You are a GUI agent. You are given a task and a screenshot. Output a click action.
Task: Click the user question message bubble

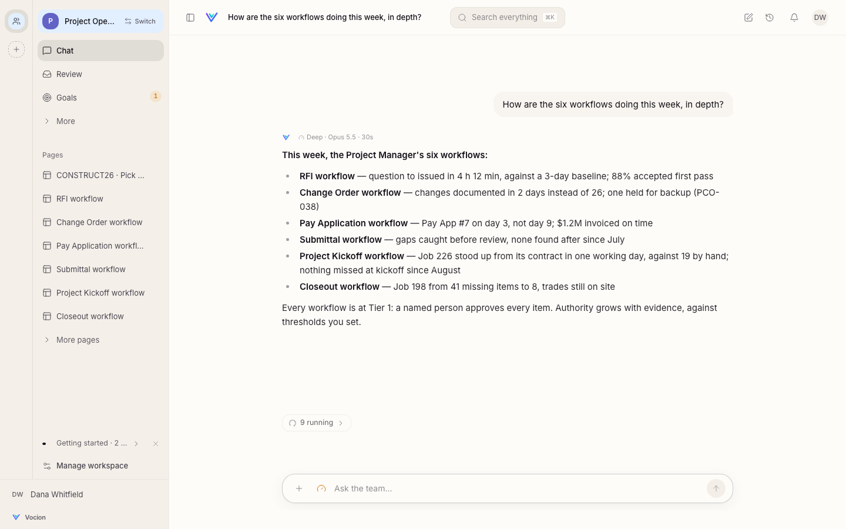tap(613, 105)
